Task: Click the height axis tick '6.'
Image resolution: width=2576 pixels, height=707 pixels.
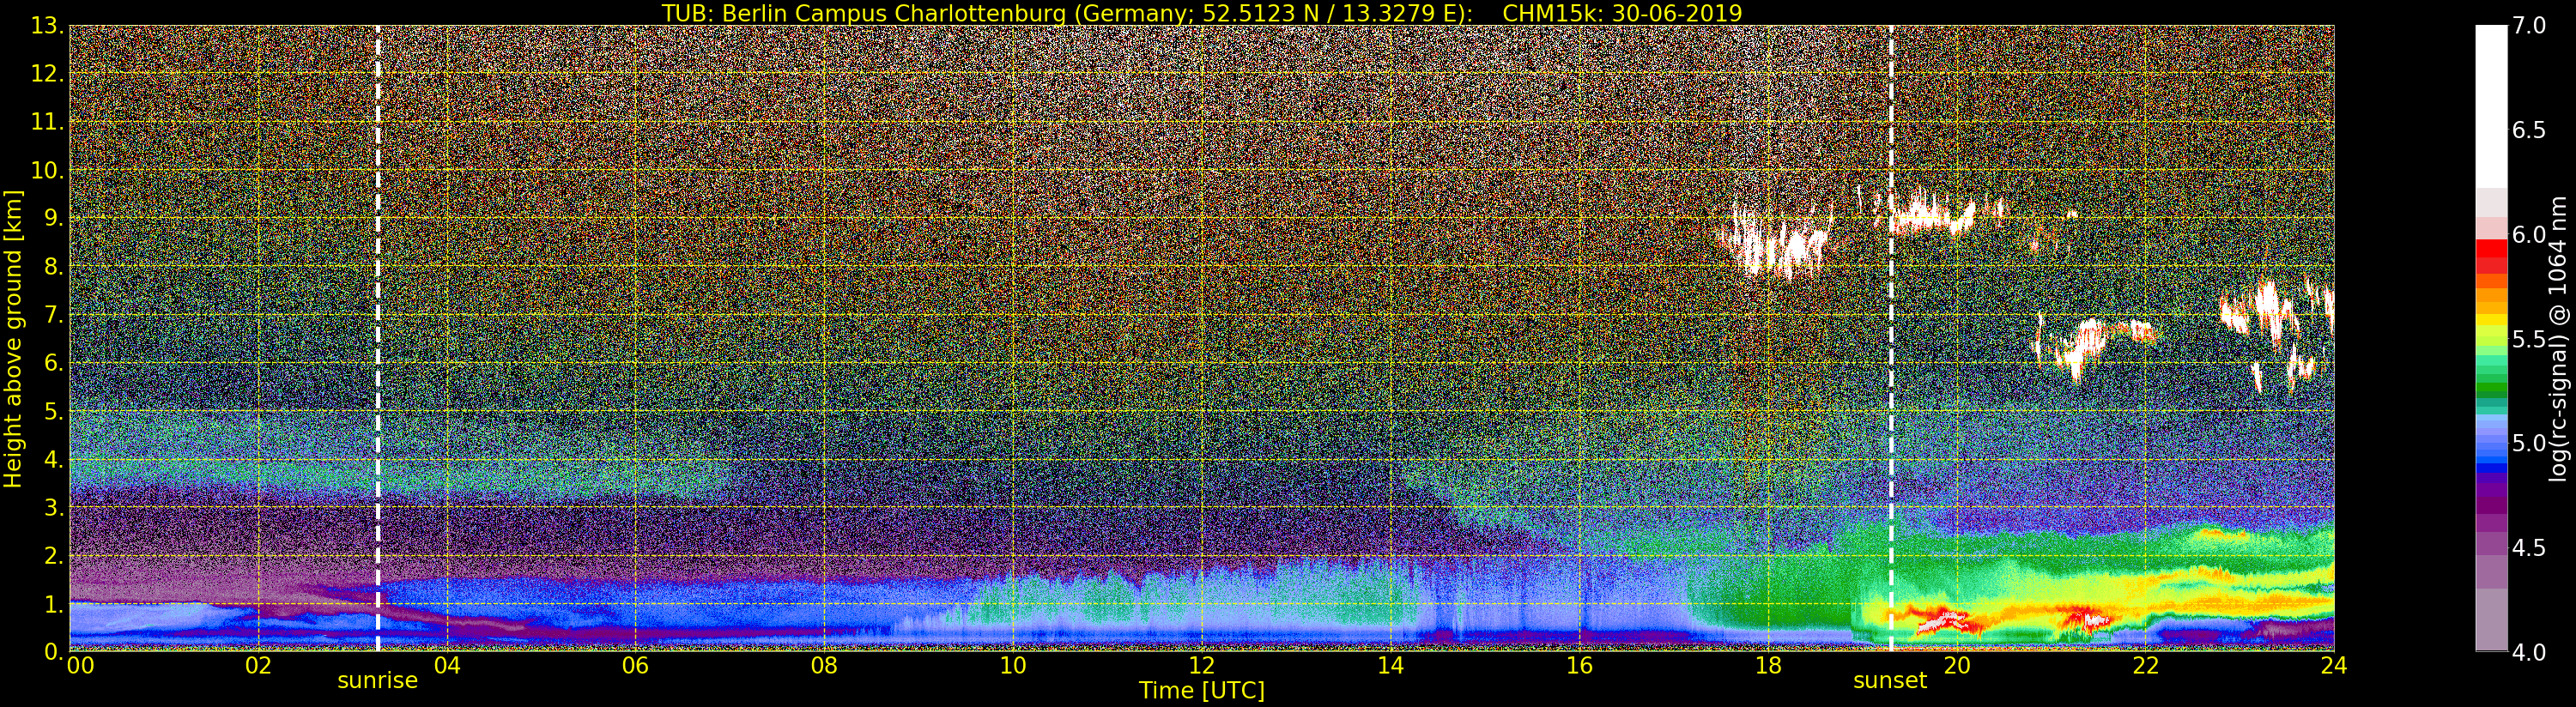Action: 53,363
